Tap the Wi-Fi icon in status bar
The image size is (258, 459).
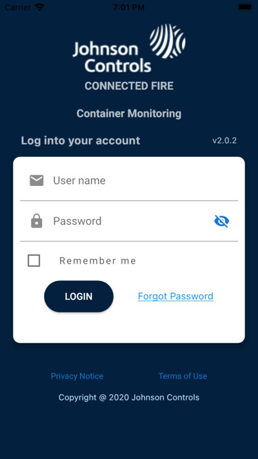point(39,7)
